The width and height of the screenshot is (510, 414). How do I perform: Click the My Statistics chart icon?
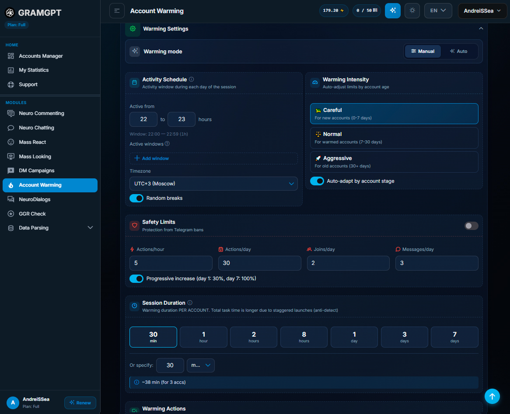pyautogui.click(x=11, y=70)
